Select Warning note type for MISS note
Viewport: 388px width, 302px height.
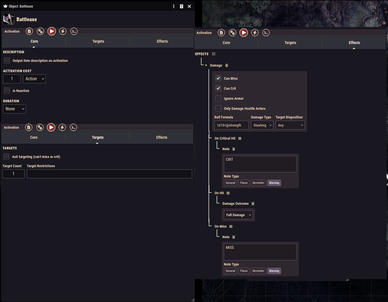274,271
